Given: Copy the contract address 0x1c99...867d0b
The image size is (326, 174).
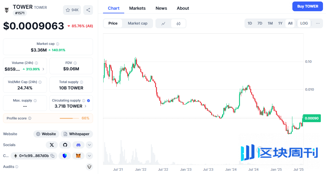Looking at the screenshot, I should pos(53,156).
